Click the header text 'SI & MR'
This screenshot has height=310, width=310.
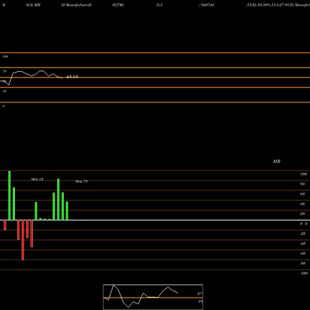pos(33,5)
